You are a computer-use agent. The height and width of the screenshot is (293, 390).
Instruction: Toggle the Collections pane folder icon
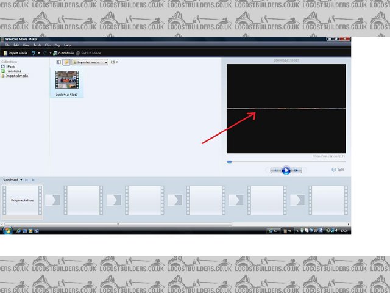[x=66, y=62]
